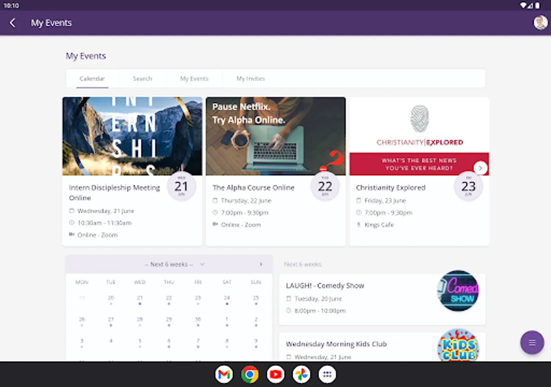Expand the Next 6 weeks dropdown
This screenshot has height=387, width=551.
(174, 264)
